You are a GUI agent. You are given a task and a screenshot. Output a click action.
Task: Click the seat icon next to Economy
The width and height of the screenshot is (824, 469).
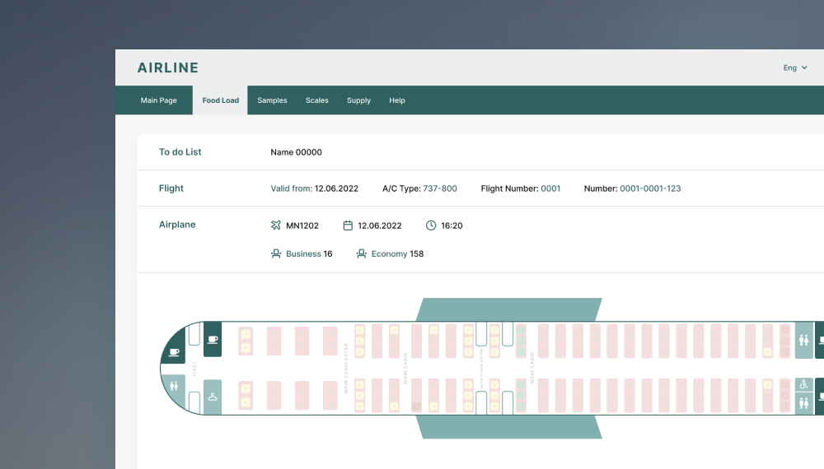pyautogui.click(x=362, y=254)
